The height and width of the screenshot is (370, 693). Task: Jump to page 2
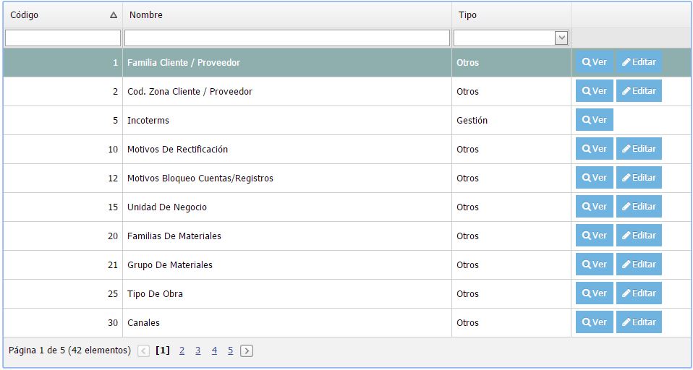point(182,350)
